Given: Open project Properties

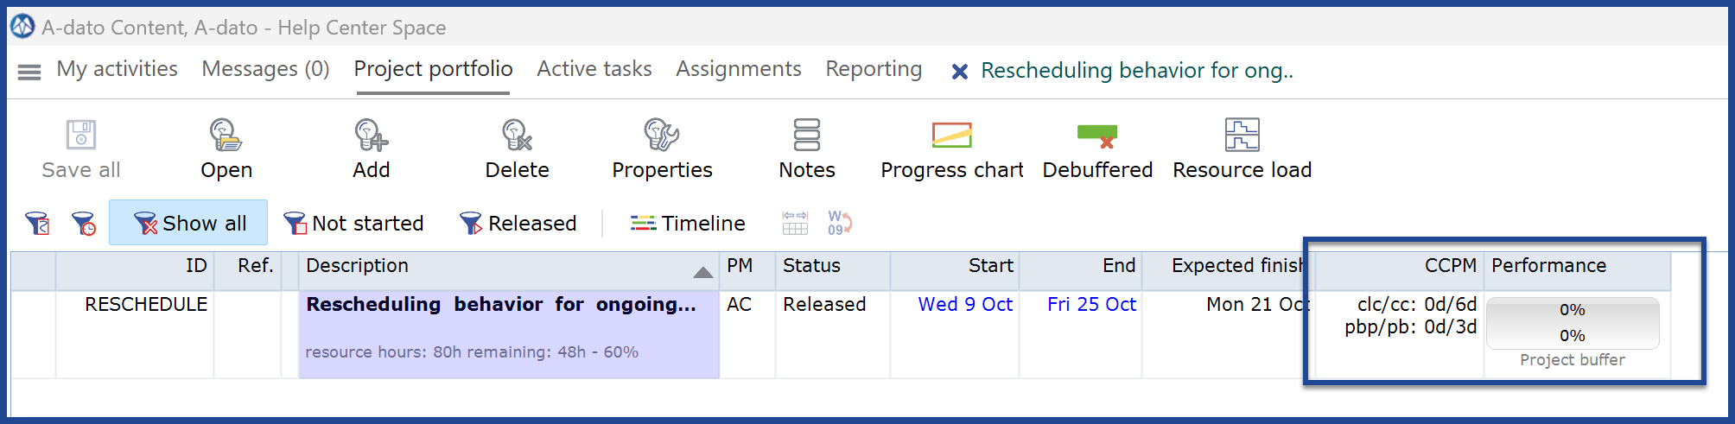Looking at the screenshot, I should coord(662,136).
